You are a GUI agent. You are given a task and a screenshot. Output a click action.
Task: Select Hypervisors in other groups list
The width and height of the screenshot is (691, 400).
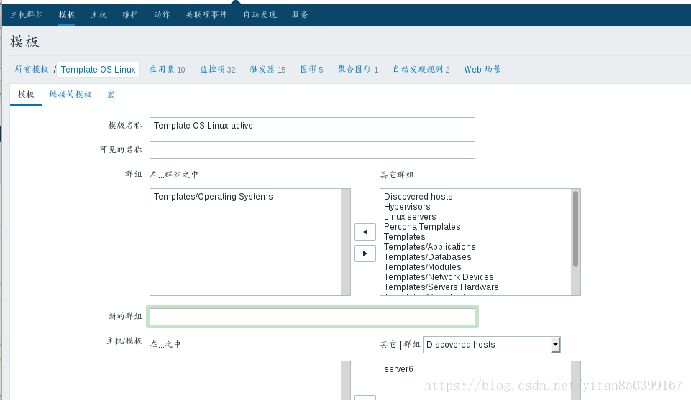point(407,207)
